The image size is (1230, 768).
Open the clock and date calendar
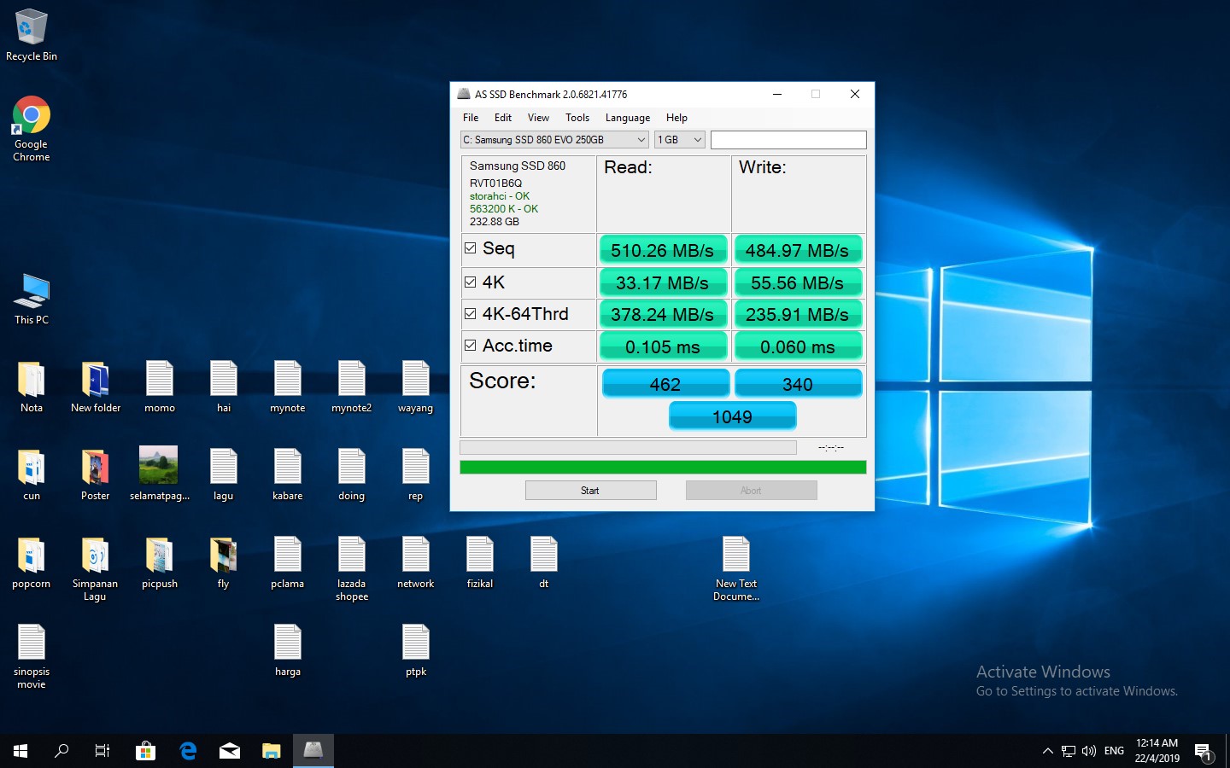coord(1157,751)
